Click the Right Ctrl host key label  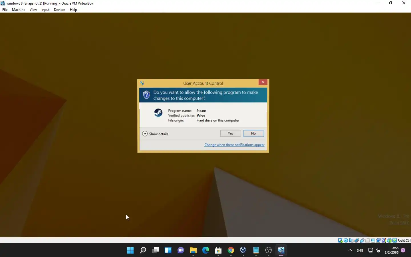404,240
